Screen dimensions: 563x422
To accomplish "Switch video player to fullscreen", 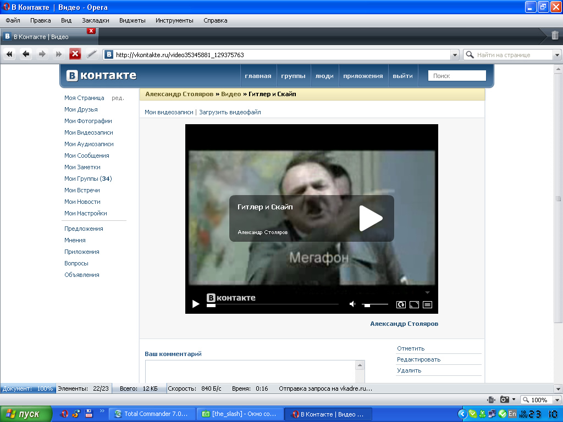I will coord(414,304).
